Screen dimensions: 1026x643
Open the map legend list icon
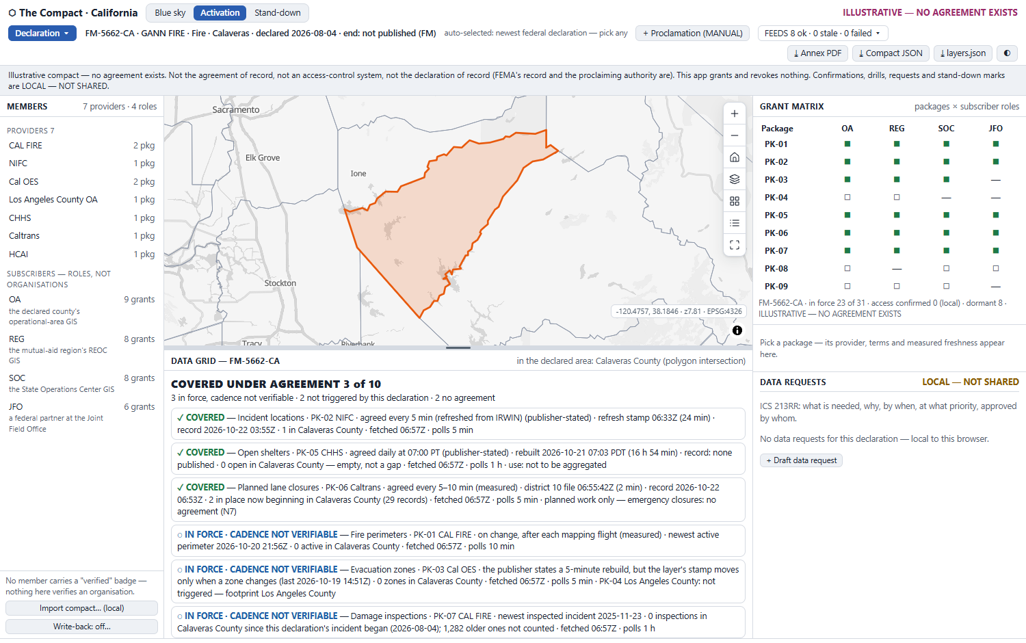click(x=735, y=223)
